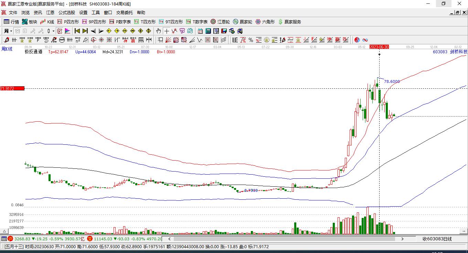Click the black left-arrow step back icon
The width and height of the screenshot is (468, 253).
coord(93,31)
